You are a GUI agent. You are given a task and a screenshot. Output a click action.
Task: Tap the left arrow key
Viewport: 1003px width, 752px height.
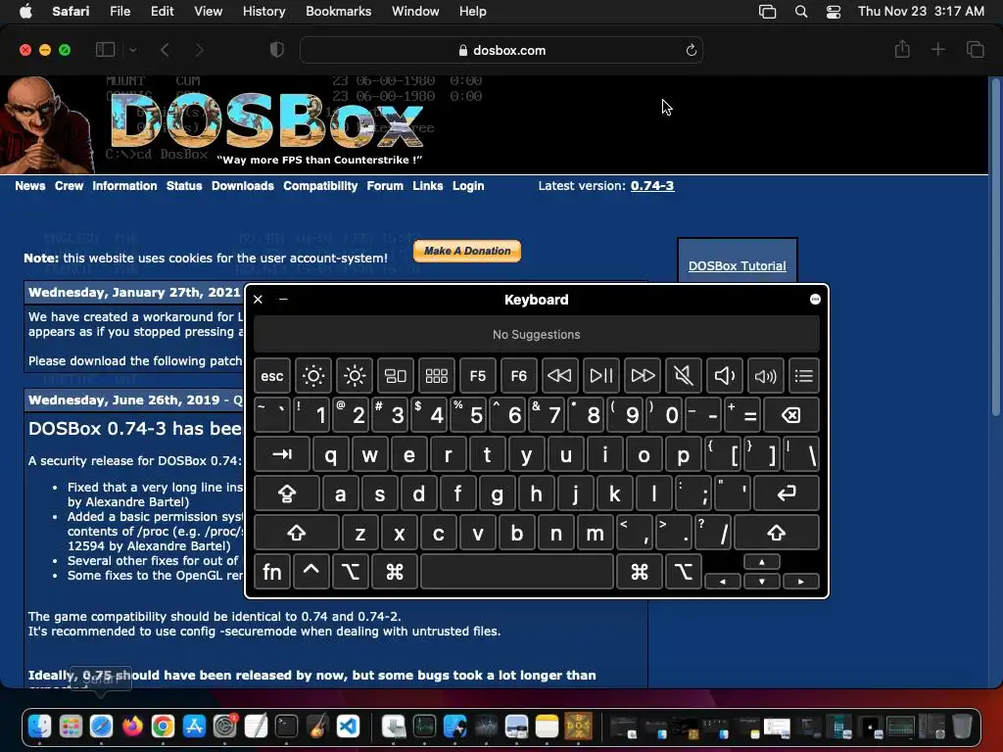[x=723, y=582]
